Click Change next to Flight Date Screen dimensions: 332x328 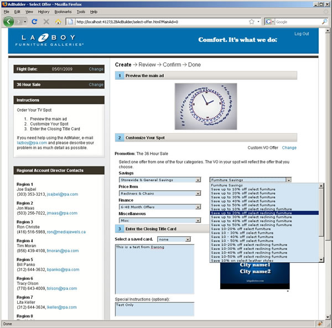click(x=96, y=69)
